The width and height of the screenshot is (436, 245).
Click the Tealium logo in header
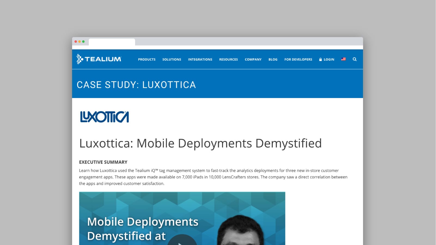pyautogui.click(x=99, y=59)
